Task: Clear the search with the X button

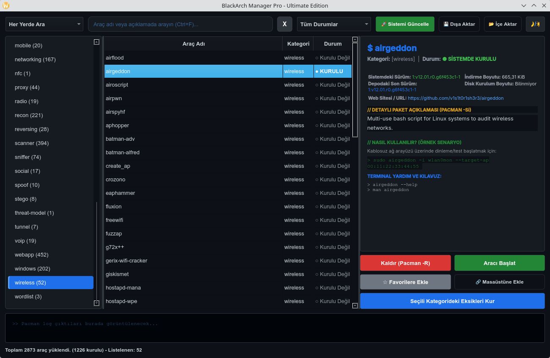Action: point(285,24)
